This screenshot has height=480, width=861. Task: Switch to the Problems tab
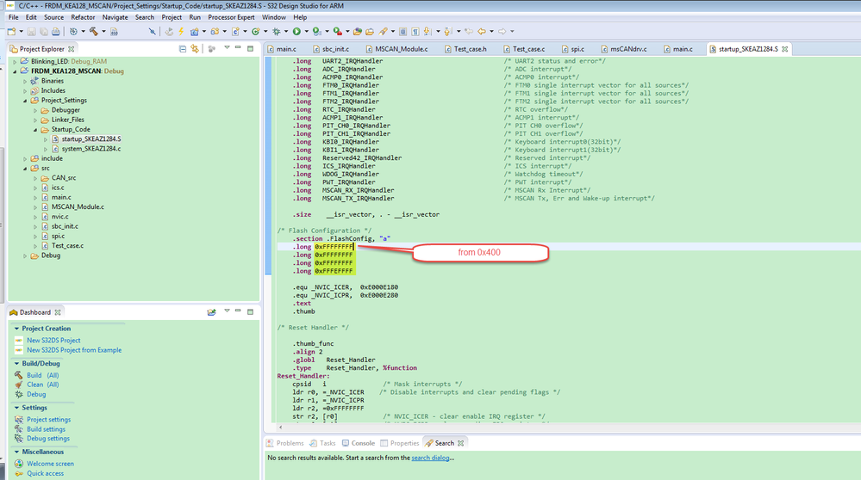pos(285,443)
